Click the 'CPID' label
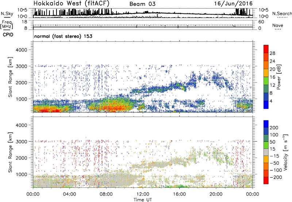Screen dimensions: 292x202 8,35
